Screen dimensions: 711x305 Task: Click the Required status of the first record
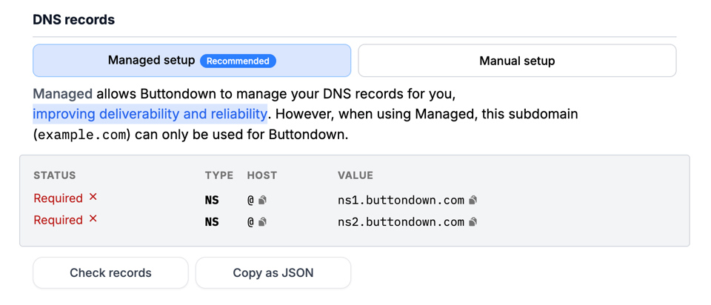(x=58, y=198)
